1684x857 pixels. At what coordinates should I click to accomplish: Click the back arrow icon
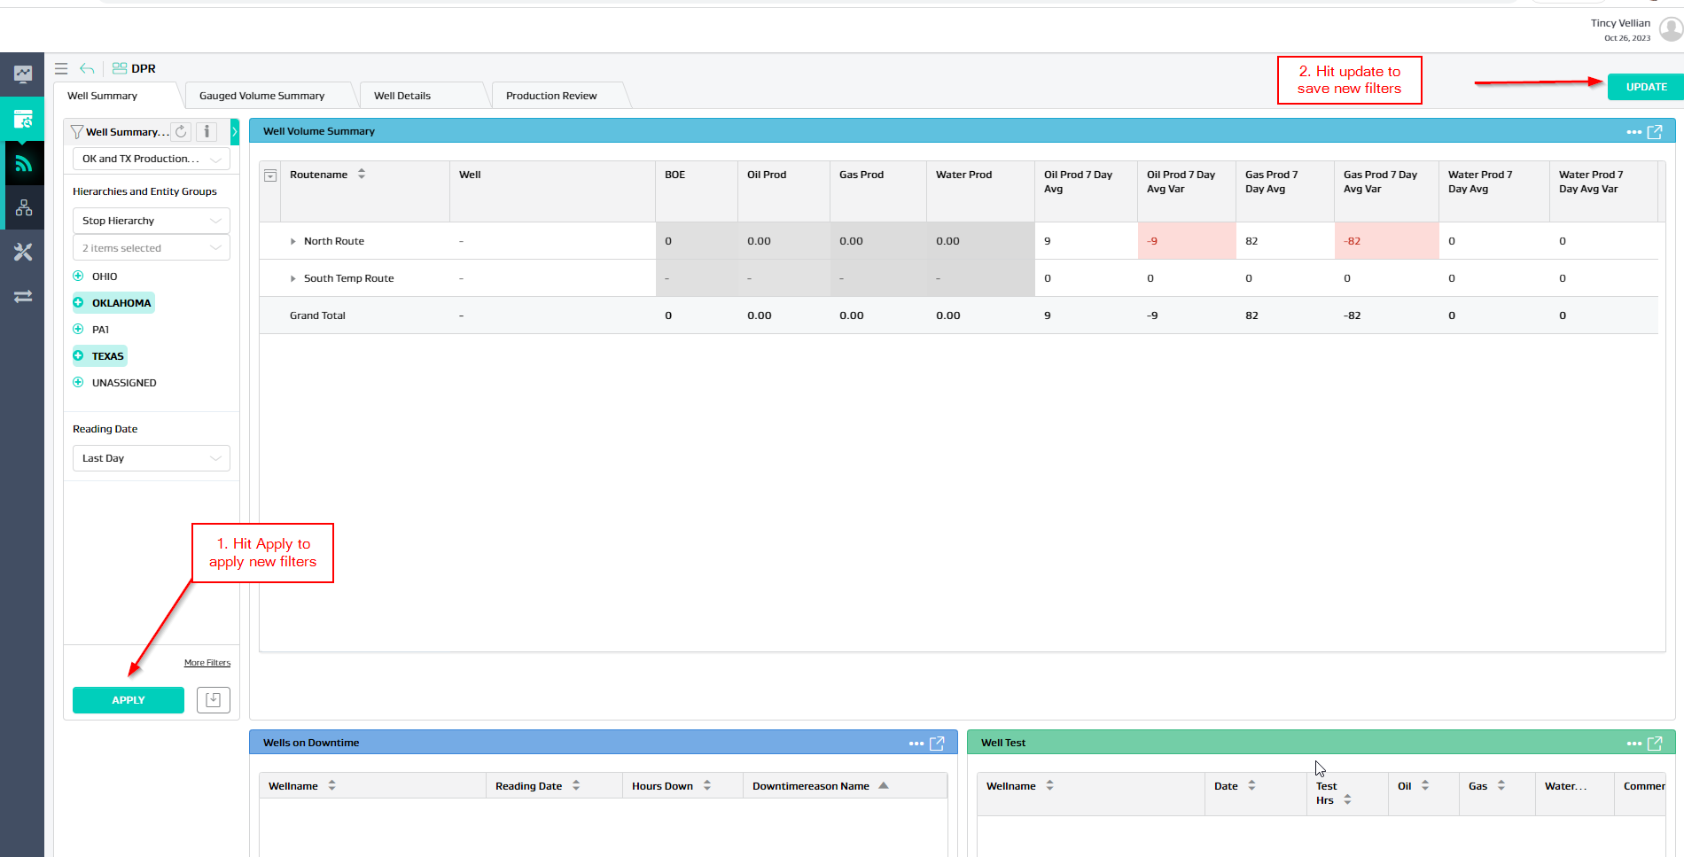(87, 68)
